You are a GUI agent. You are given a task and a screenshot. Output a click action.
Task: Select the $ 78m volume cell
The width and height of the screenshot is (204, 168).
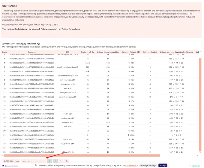point(131,131)
